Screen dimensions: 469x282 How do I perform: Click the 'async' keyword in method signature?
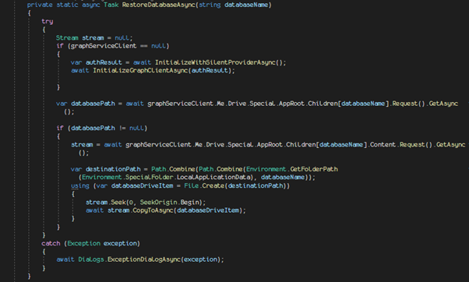coord(91,5)
